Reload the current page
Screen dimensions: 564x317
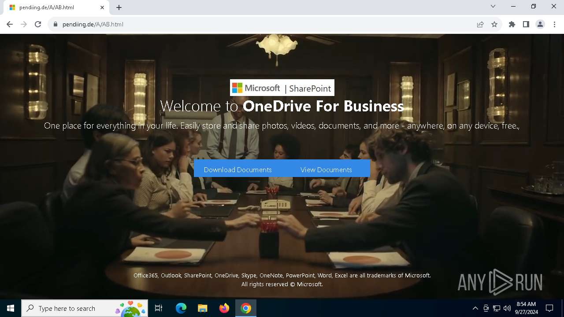(x=38, y=24)
